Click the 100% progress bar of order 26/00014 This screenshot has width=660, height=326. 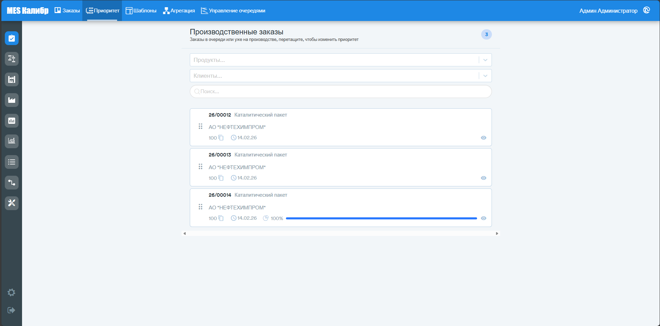[381, 218]
